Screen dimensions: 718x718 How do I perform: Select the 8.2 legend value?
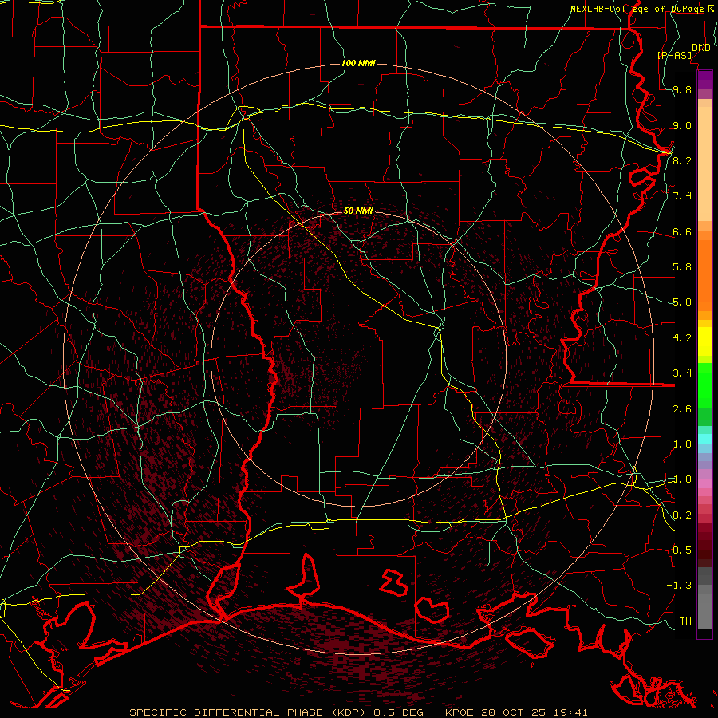(x=682, y=160)
